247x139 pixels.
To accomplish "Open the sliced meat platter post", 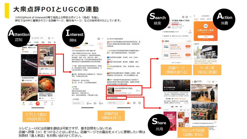I will [x=29, y=92].
